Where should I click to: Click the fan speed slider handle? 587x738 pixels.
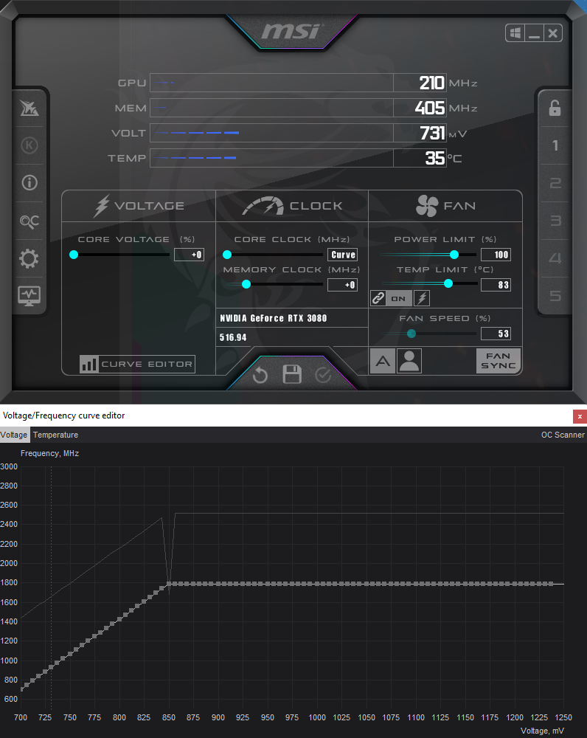click(x=411, y=334)
